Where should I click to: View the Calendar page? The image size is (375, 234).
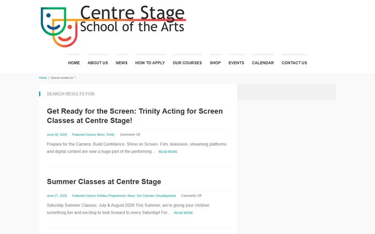pos(263,63)
